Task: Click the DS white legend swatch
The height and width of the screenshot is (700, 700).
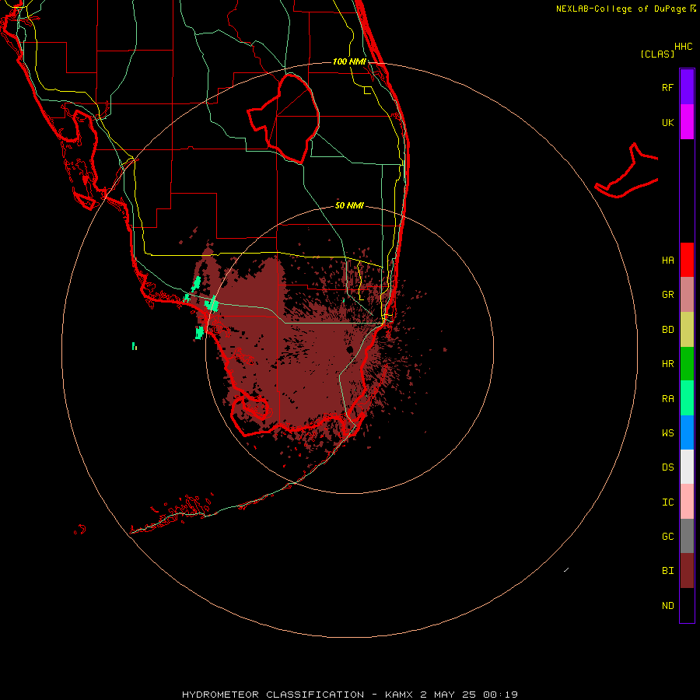Action: (687, 467)
